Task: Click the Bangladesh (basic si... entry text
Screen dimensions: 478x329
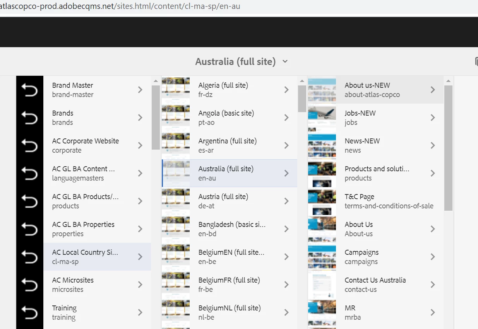Action: click(x=232, y=224)
